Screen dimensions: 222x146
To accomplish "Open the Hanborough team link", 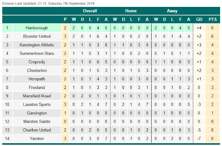I will pyautogui.click(x=37, y=28).
